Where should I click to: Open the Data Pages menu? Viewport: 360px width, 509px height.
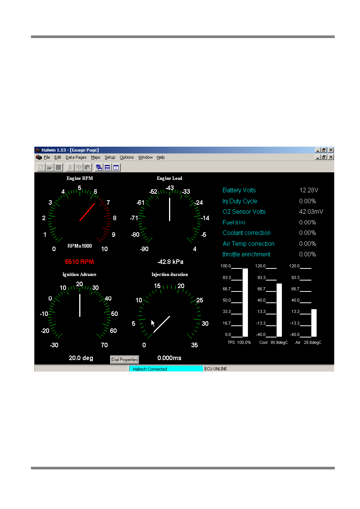(x=76, y=157)
